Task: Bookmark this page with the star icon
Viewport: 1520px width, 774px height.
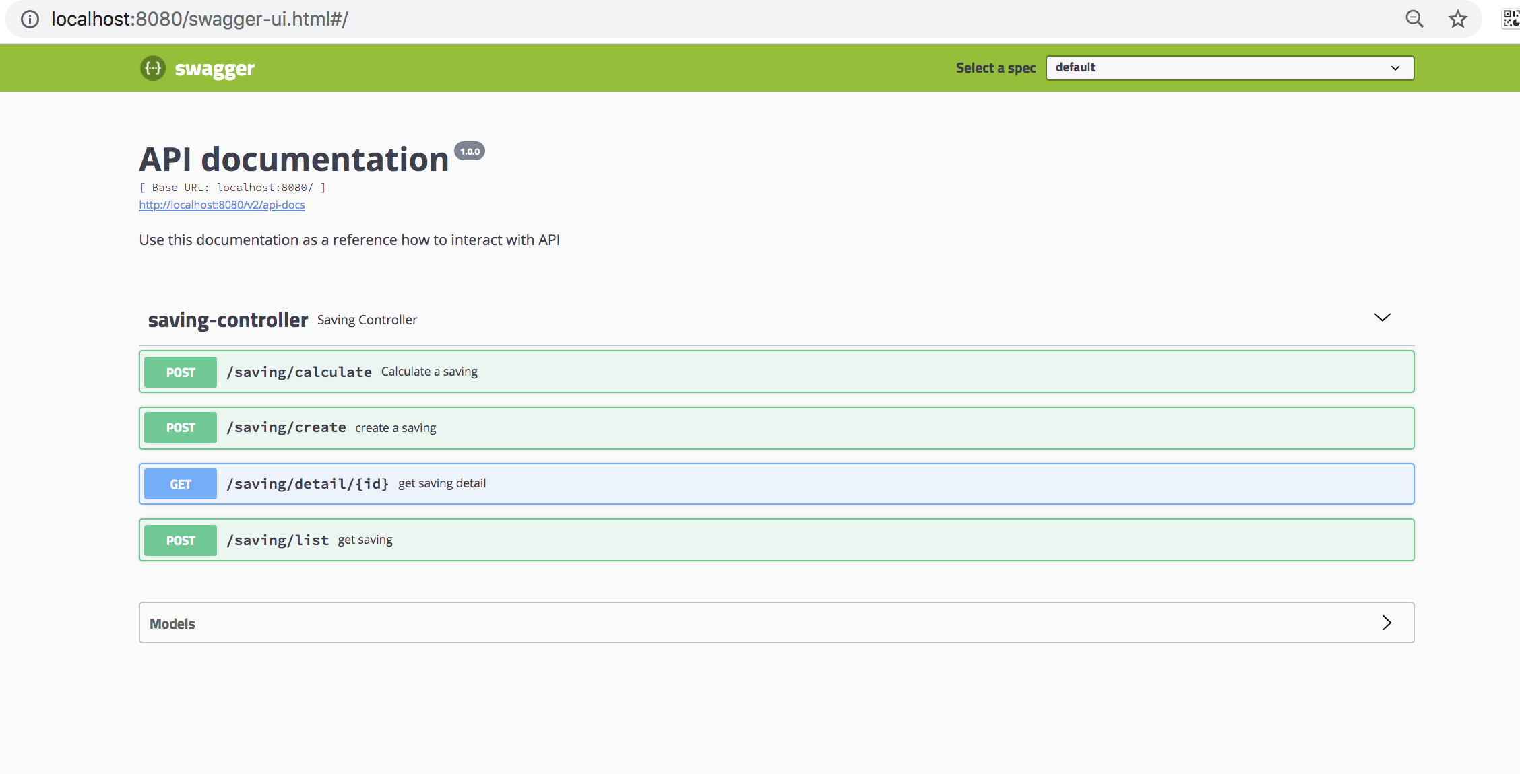Action: click(x=1457, y=19)
